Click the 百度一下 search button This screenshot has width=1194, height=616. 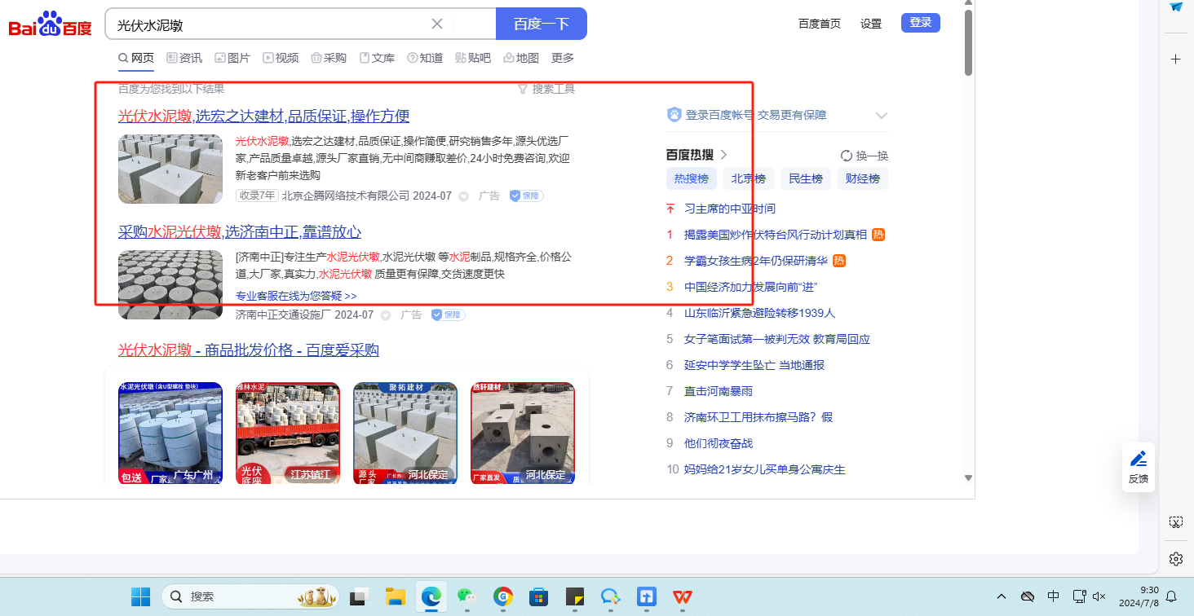(542, 24)
